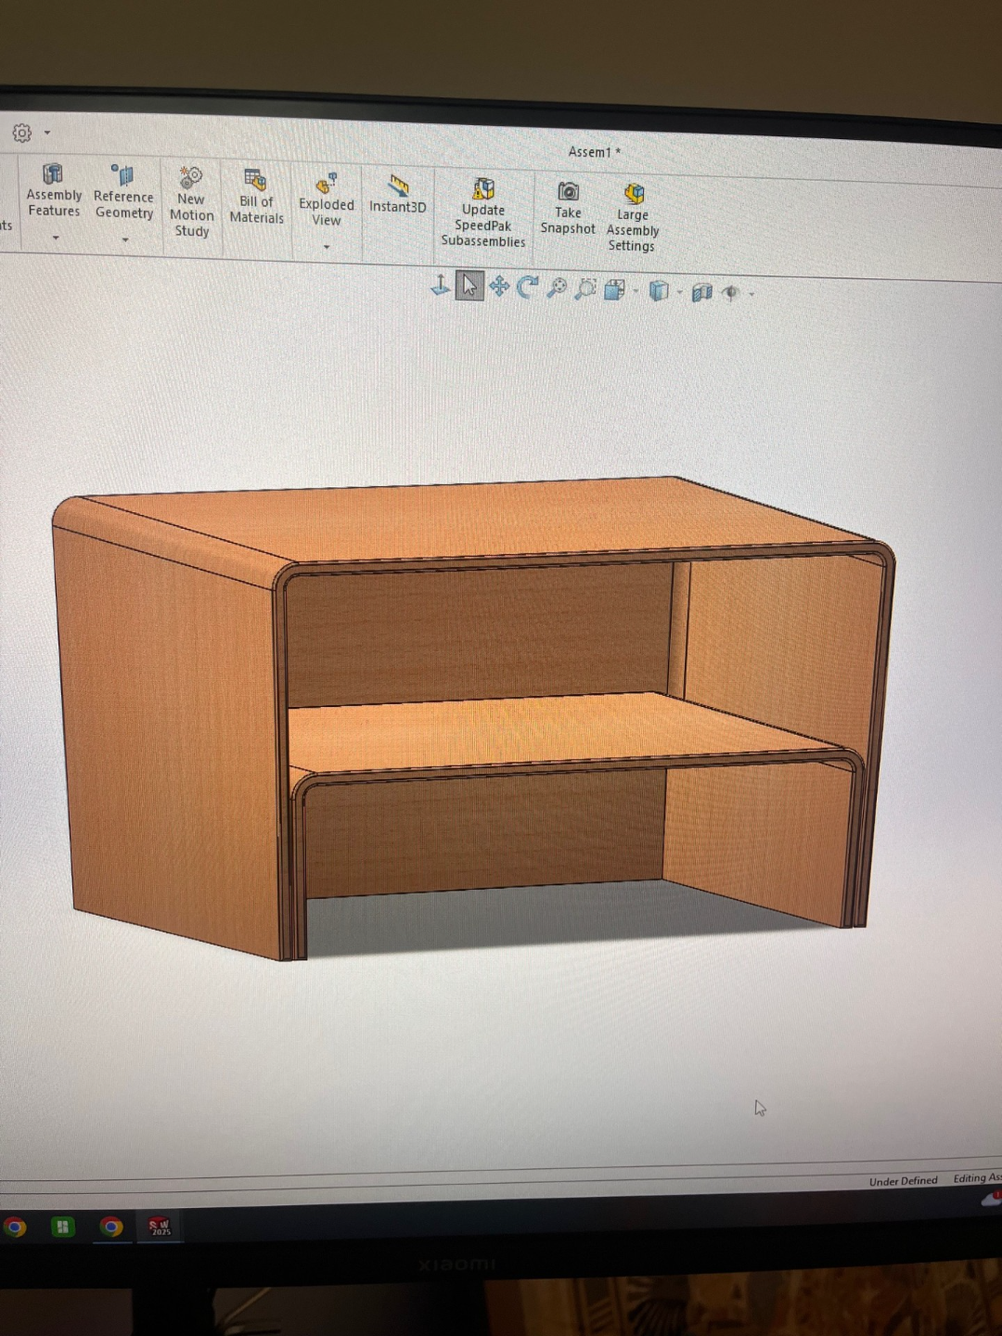Activate the Select cursor tool
Screen dimensions: 1002x1336
[469, 286]
